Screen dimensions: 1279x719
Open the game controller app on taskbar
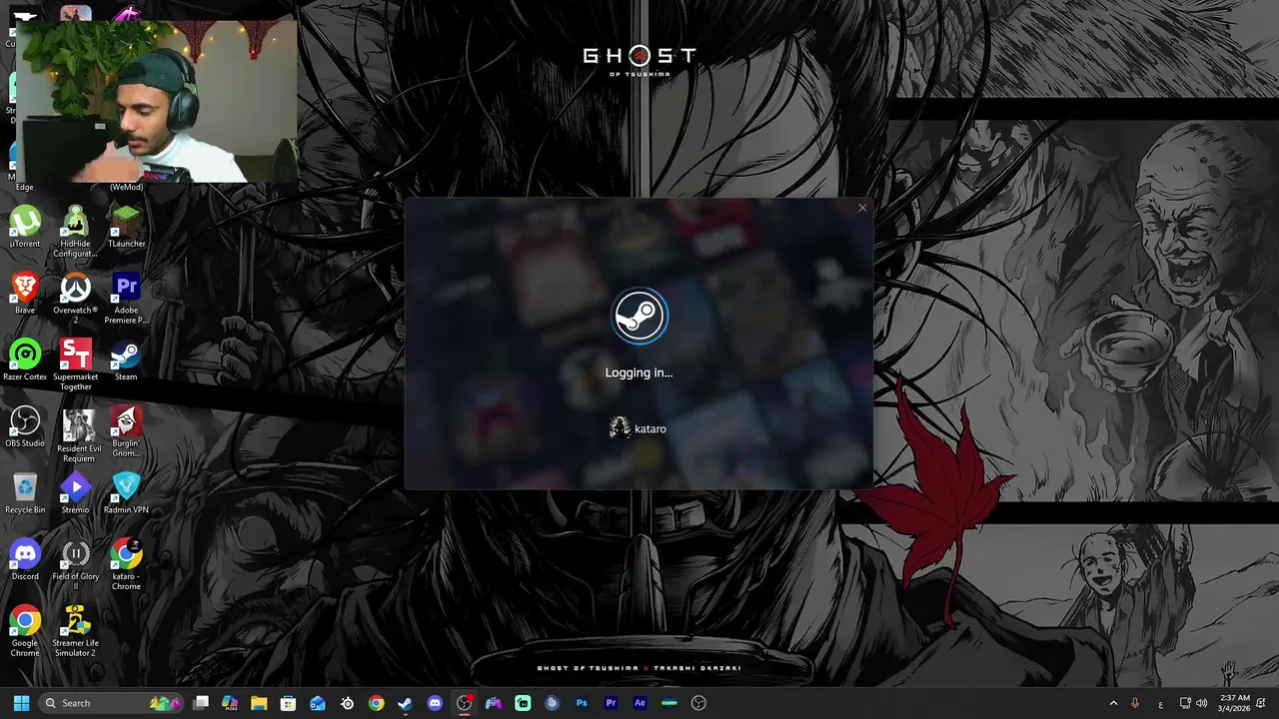coord(494,703)
